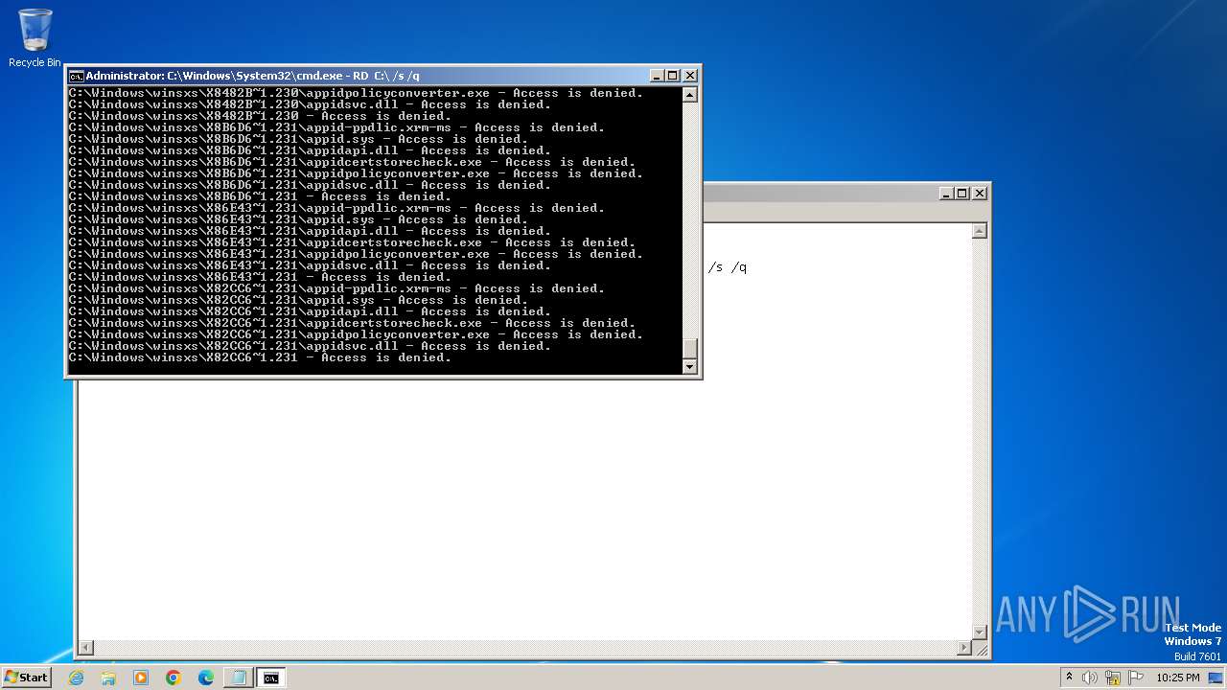The width and height of the screenshot is (1227, 690).
Task: Click the X8B6D6~1.231\appid-ppdlic.xrm-ms line
Action: pos(336,127)
